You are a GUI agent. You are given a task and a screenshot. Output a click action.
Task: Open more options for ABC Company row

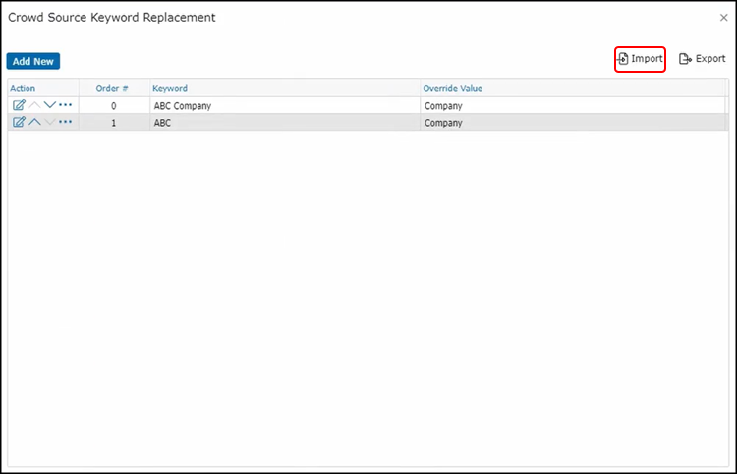(66, 105)
